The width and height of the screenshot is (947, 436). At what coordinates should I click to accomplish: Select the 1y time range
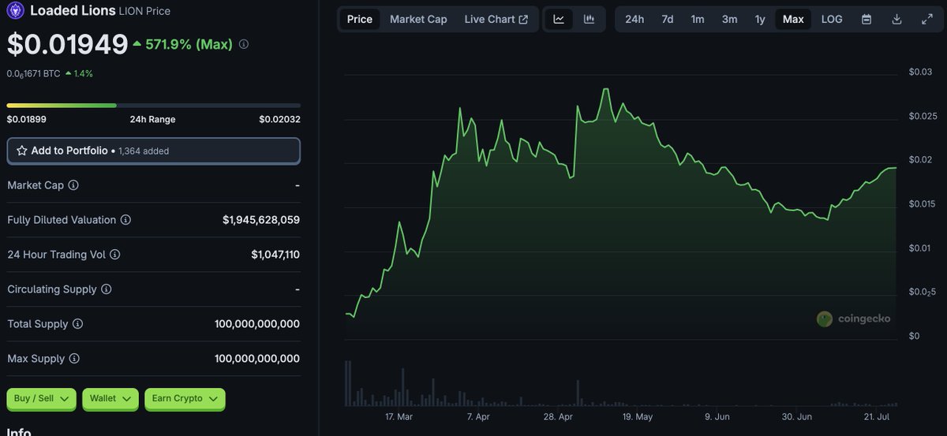pos(760,19)
